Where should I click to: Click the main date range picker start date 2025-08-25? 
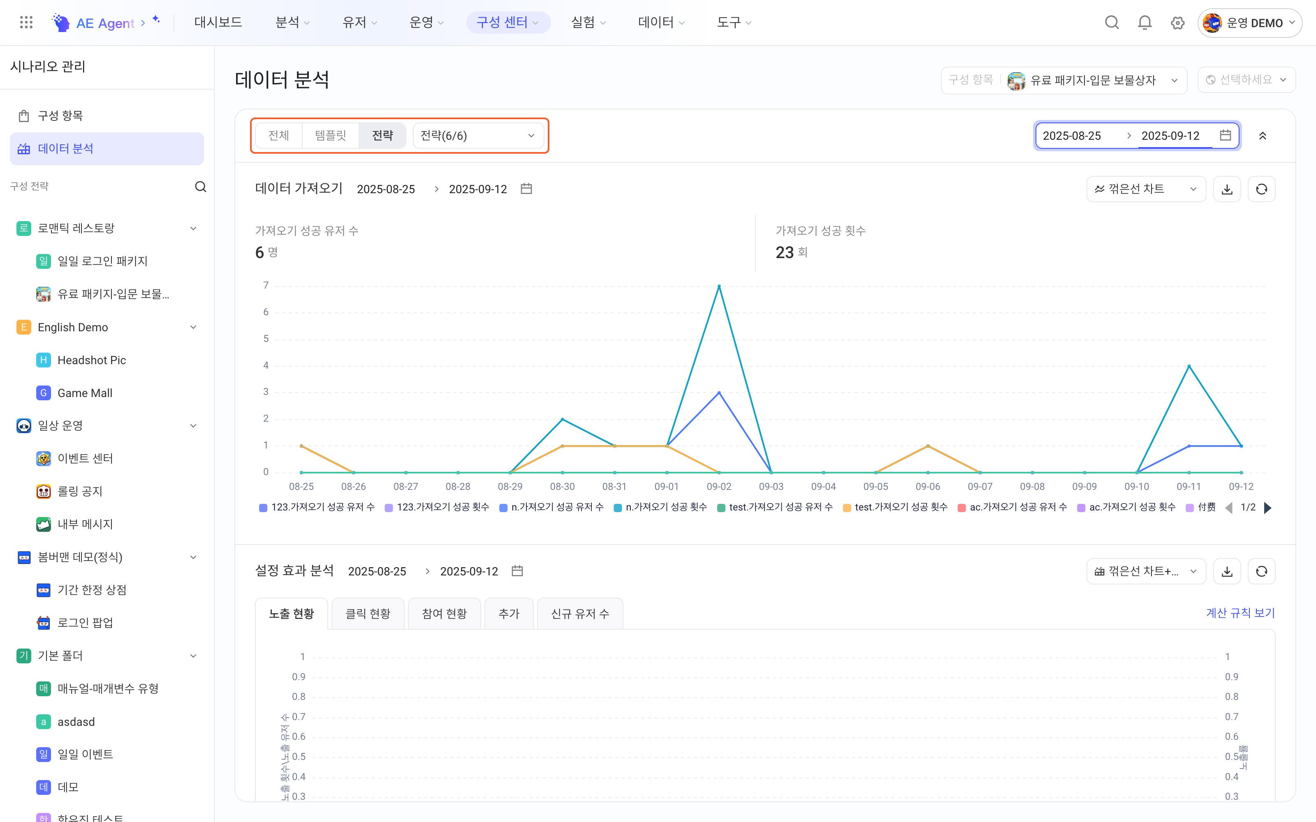click(x=1071, y=136)
